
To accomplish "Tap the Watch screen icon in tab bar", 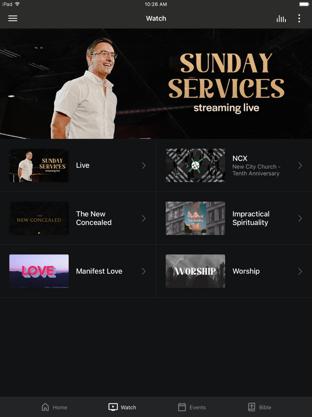I will point(113,407).
